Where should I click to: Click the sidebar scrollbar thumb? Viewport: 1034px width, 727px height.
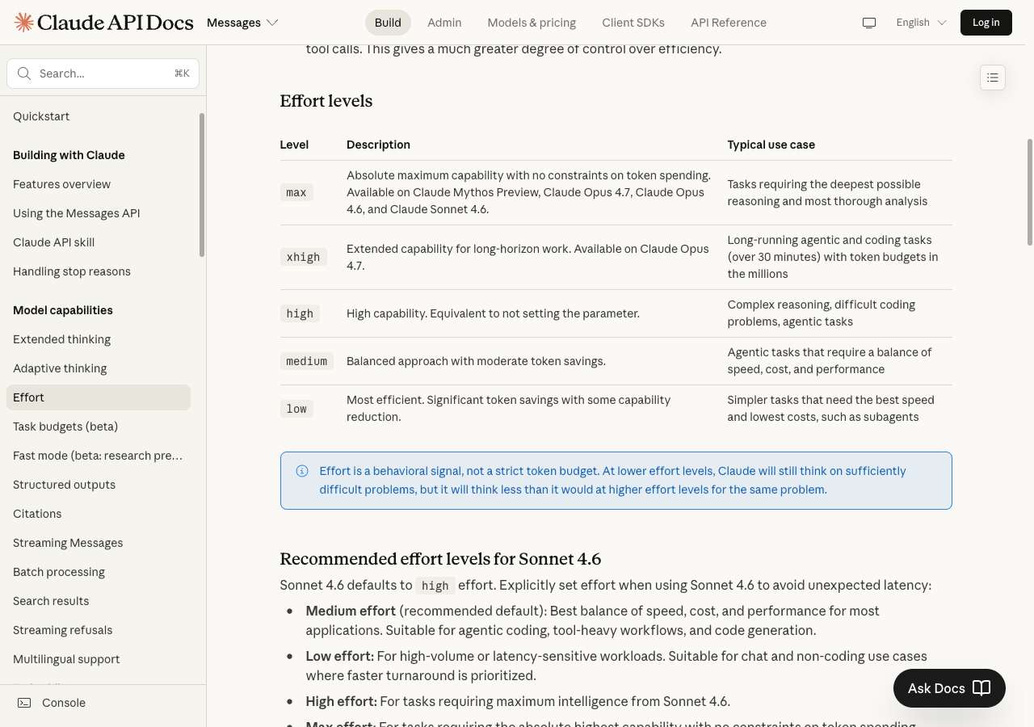tap(202, 185)
